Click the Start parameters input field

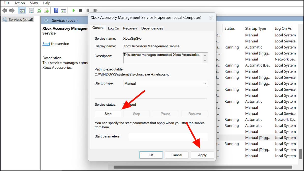(168, 136)
